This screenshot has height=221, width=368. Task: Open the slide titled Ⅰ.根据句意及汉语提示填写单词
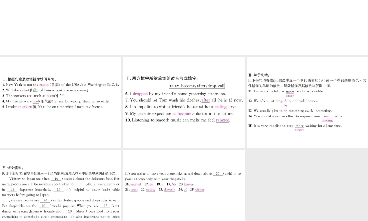(x=61, y=102)
